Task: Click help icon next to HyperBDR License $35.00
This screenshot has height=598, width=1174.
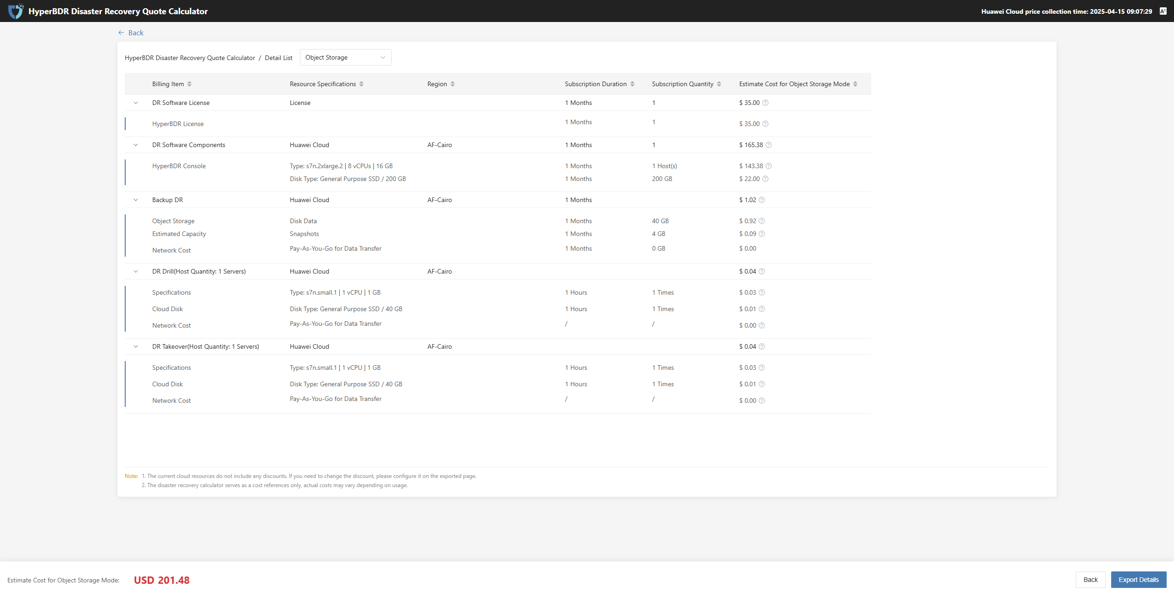Action: 765,124
